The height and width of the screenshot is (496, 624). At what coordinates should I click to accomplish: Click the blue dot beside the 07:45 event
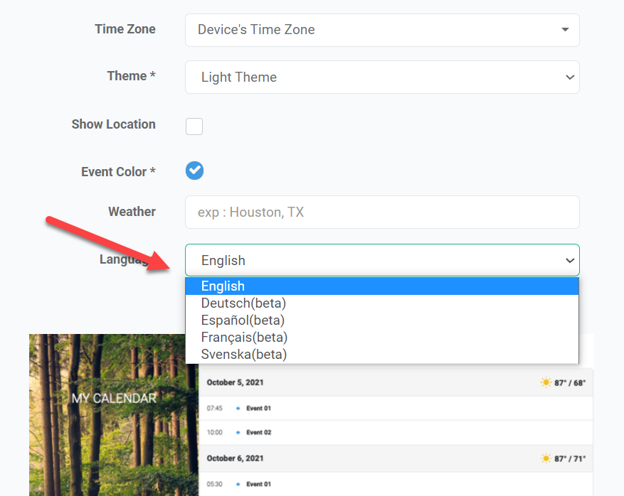click(x=237, y=409)
